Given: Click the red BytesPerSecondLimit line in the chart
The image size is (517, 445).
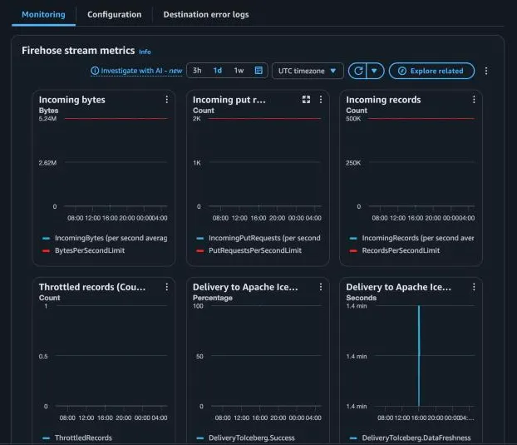Looking at the screenshot, I should (116, 118).
